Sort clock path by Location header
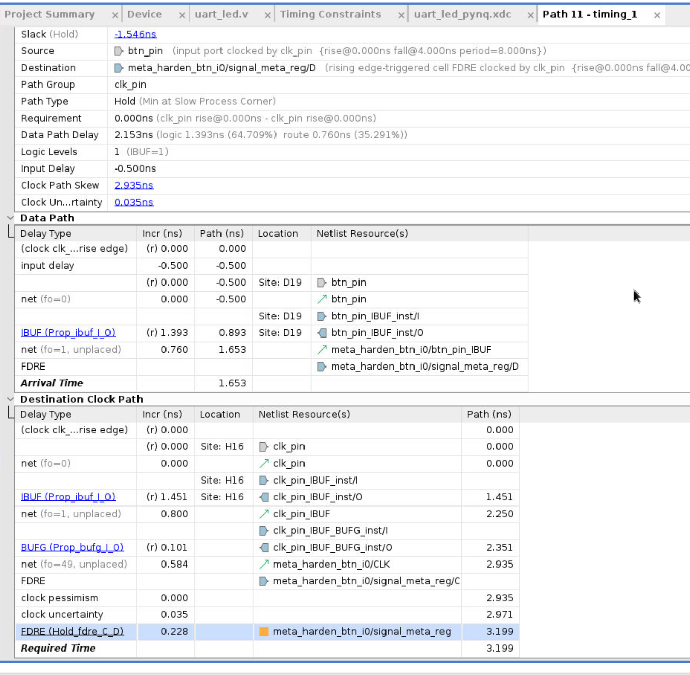The width and height of the screenshot is (690, 675). [x=223, y=414]
